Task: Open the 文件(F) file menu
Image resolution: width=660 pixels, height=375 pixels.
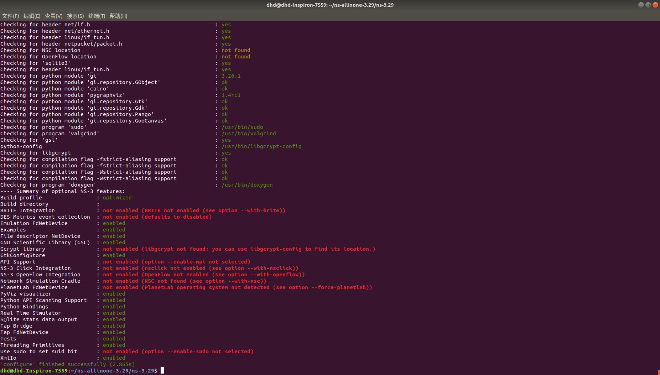Action: 10,16
